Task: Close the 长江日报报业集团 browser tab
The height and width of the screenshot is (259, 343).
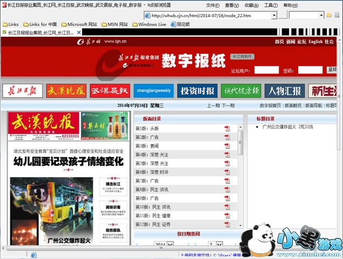Action: (79, 32)
